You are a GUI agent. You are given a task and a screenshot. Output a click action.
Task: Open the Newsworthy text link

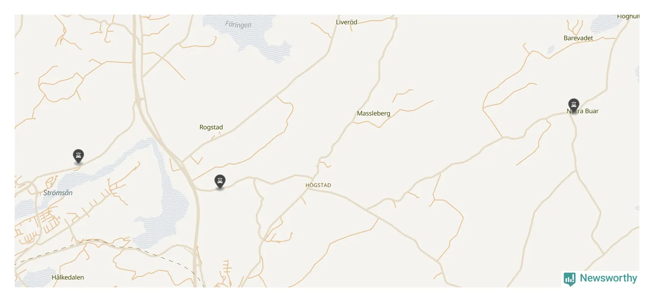tap(608, 278)
